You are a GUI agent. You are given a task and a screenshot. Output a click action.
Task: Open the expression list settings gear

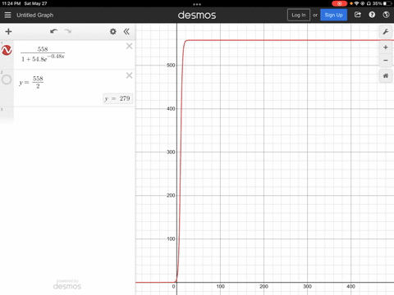coord(112,32)
